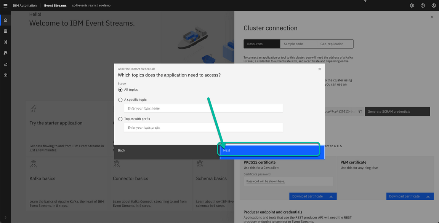Open the Consumer groups sidebar icon
439x223 pixels.
point(5,53)
